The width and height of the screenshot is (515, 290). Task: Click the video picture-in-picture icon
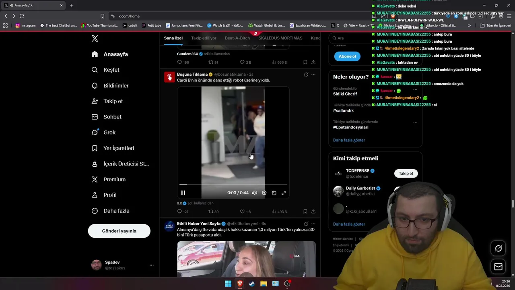point(274,193)
